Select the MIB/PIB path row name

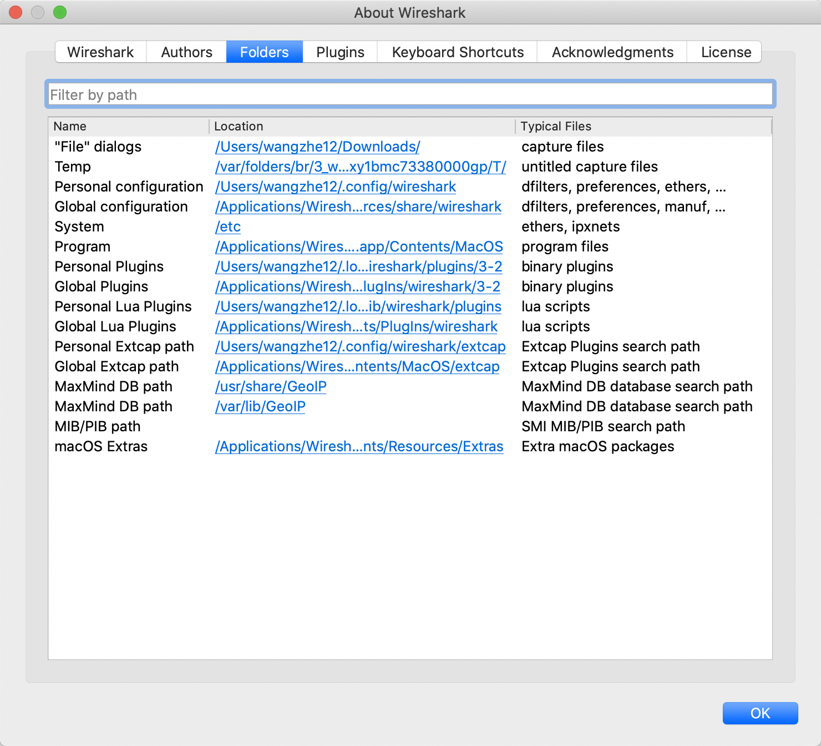(98, 426)
